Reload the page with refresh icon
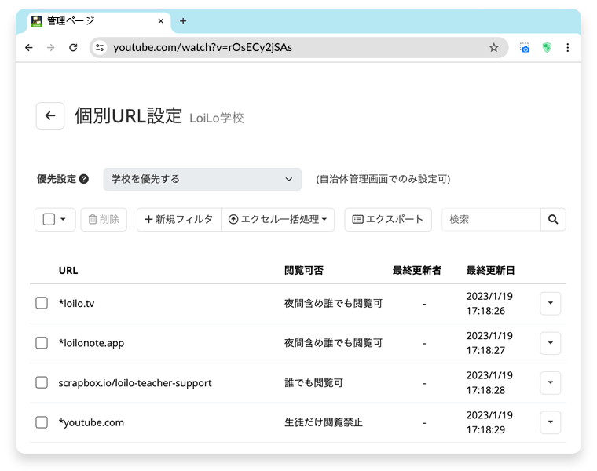This screenshot has width=597, height=471. pos(73,48)
